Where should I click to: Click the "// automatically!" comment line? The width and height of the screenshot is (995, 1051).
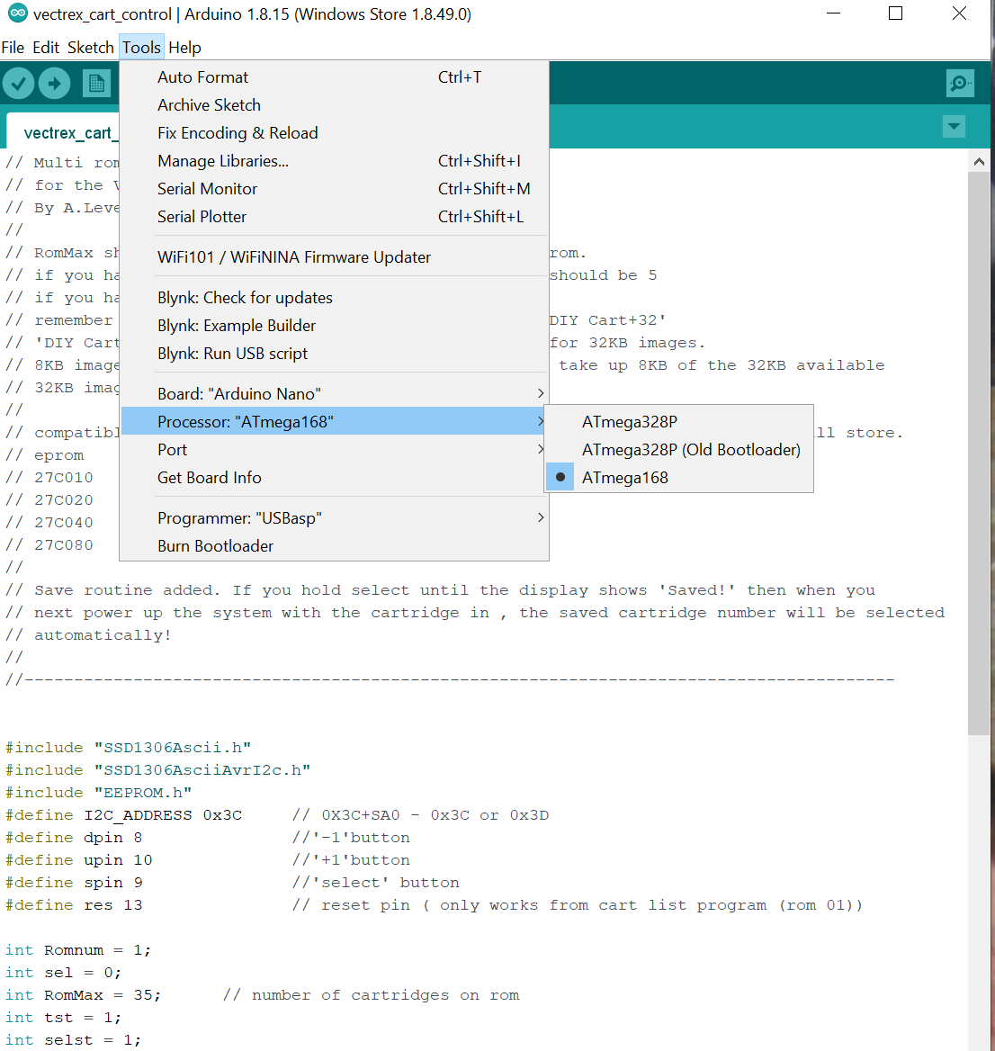[x=88, y=634]
